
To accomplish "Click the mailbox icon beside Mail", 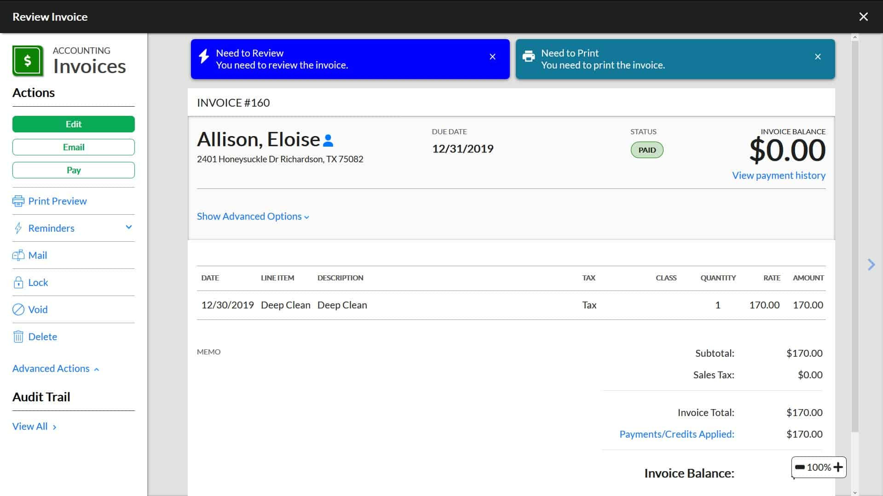I will [x=18, y=255].
